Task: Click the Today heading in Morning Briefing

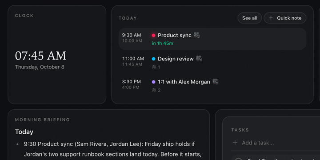Action: pyautogui.click(x=24, y=132)
